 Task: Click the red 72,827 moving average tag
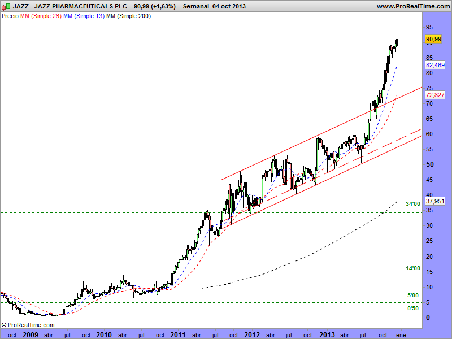pos(435,95)
